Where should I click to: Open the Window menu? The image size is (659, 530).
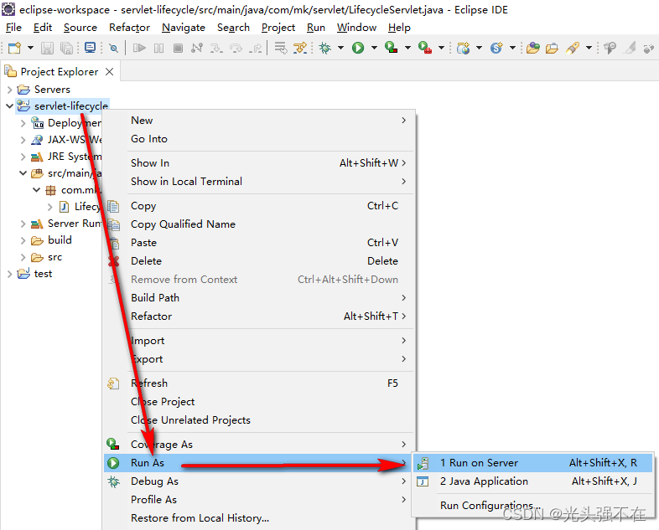pos(356,28)
